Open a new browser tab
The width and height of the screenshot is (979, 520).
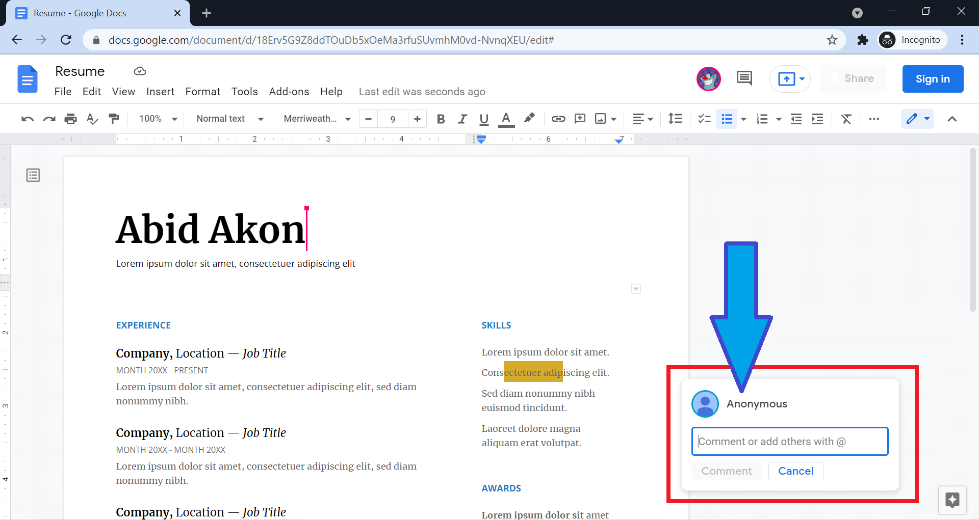tap(206, 13)
